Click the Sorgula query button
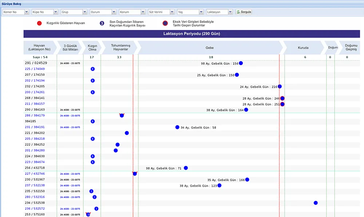This screenshot has height=217, width=364. pyautogui.click(x=244, y=12)
